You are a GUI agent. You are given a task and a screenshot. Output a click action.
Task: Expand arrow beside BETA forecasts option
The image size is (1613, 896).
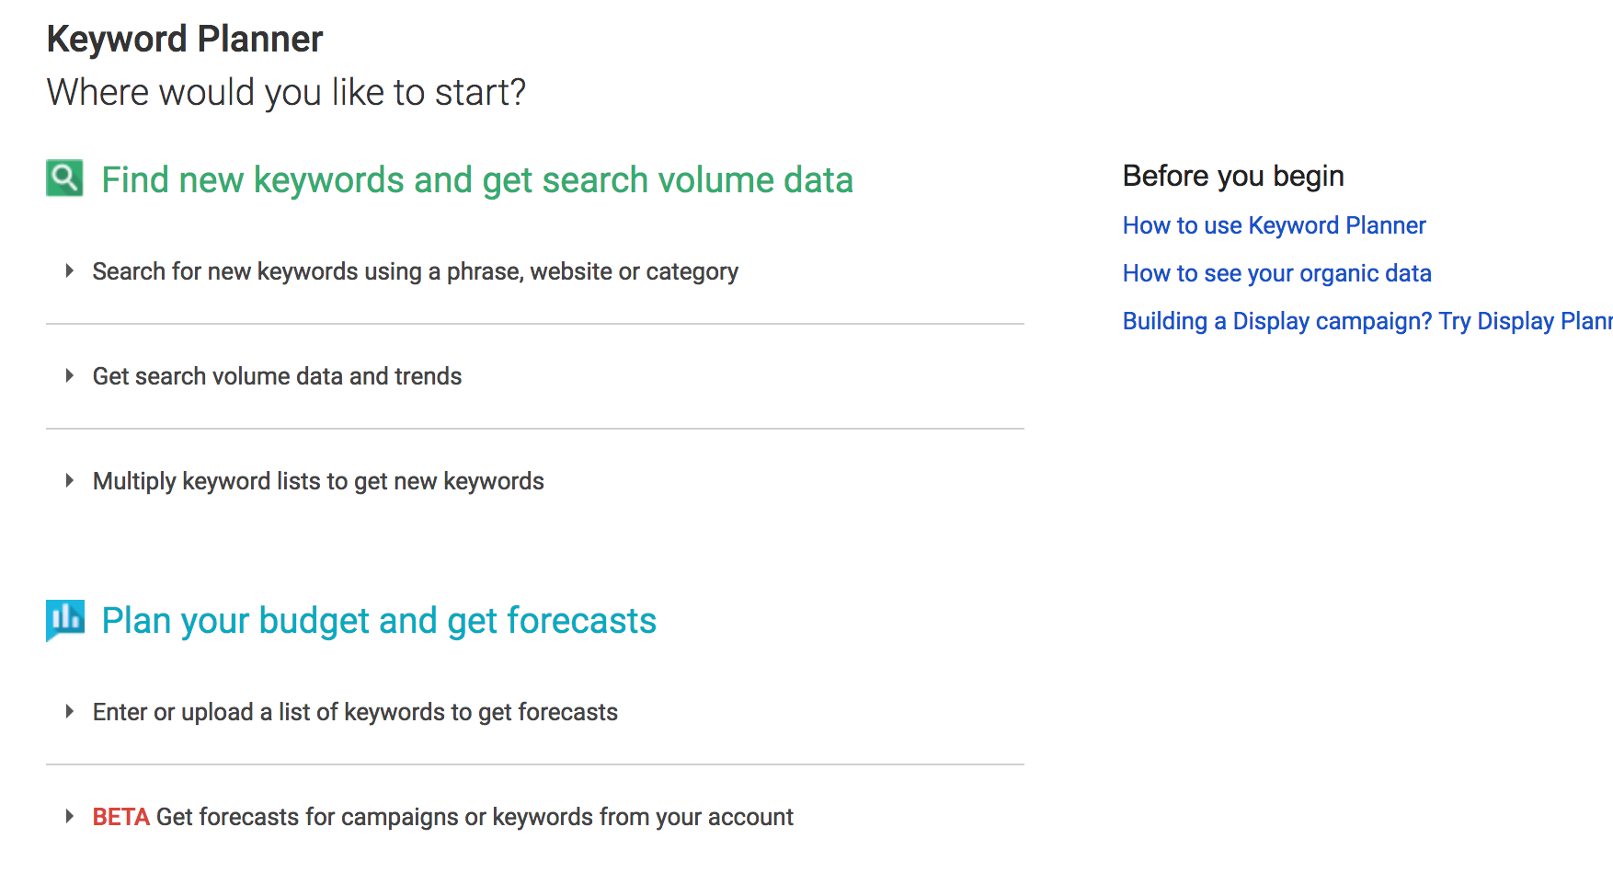[69, 817]
